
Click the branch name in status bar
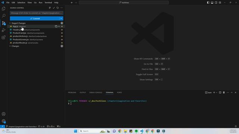22,127
